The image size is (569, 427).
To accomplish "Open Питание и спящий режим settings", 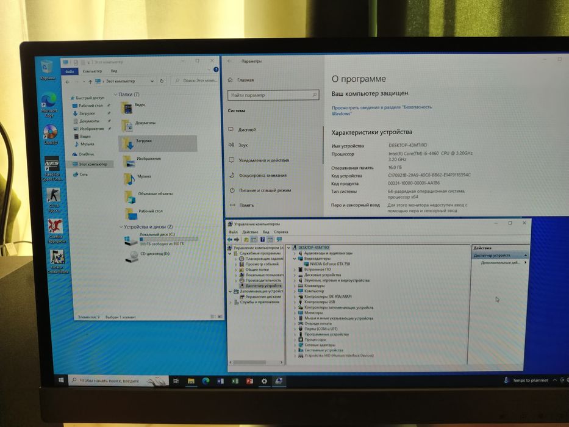I will click(260, 190).
